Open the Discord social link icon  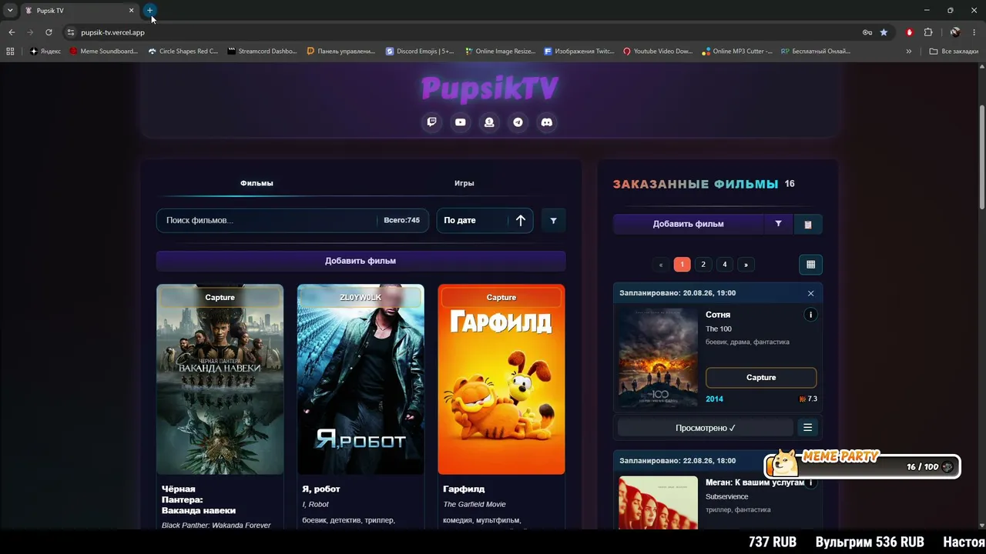coord(547,122)
